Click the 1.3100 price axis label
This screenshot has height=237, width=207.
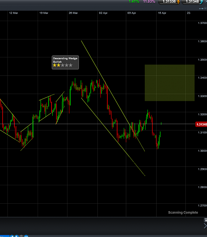pyautogui.click(x=202, y=133)
